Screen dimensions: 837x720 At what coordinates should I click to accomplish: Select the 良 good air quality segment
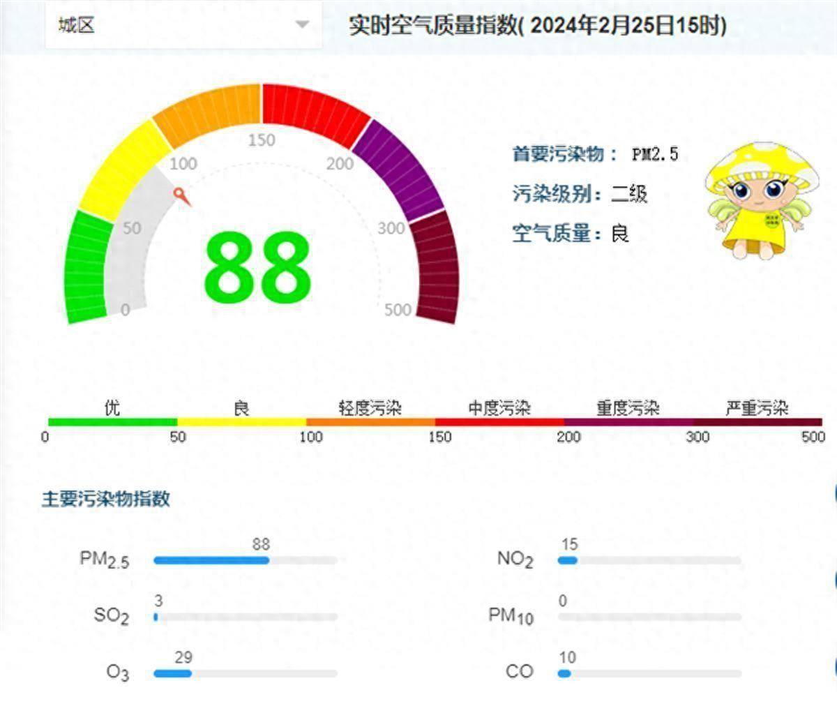[241, 422]
